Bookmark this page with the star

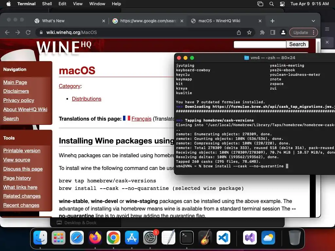pyautogui.click(x=249, y=32)
